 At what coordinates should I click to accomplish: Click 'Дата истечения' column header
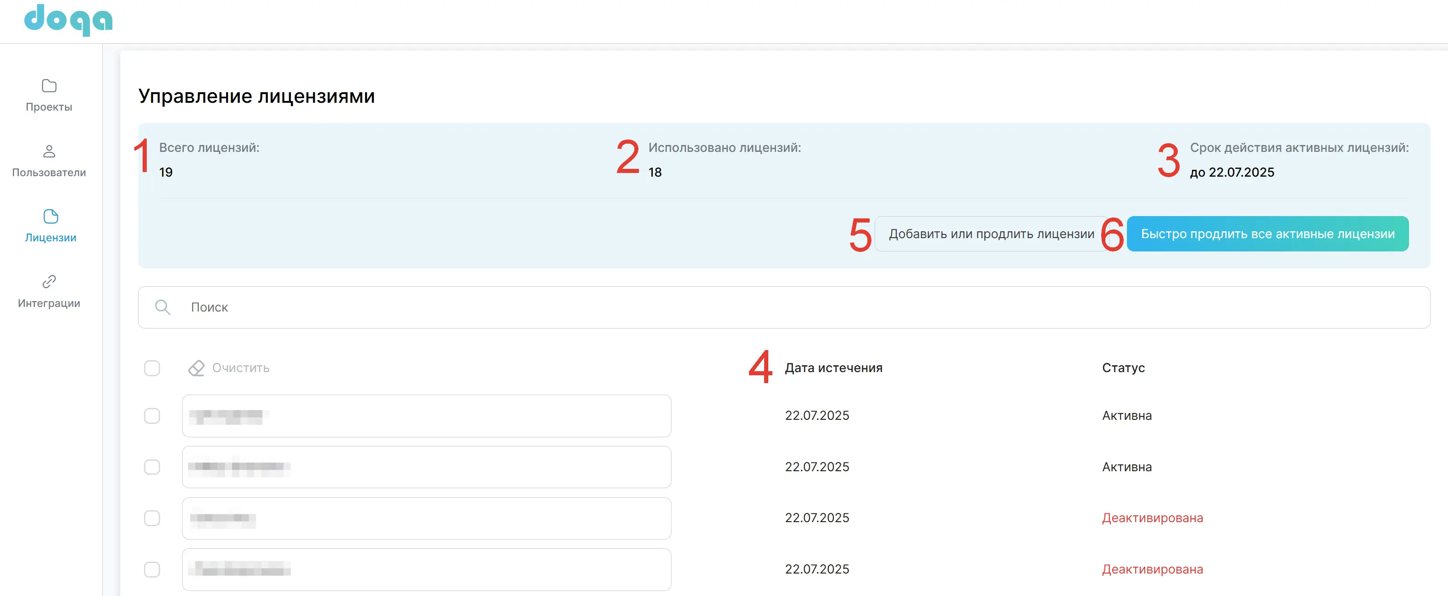click(833, 368)
